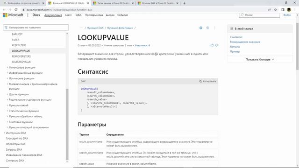Viewport: 299px width, 168px height.
Task: Bookmark the page with the star icon
Action: [275, 10]
